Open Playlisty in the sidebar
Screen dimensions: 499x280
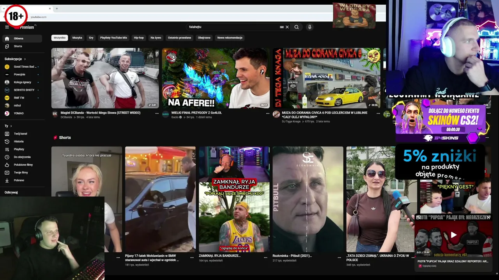point(22,149)
